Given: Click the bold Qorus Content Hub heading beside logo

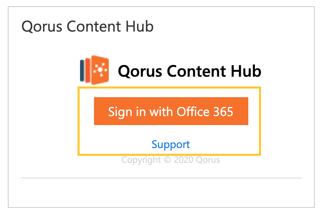Looking at the screenshot, I should [189, 71].
